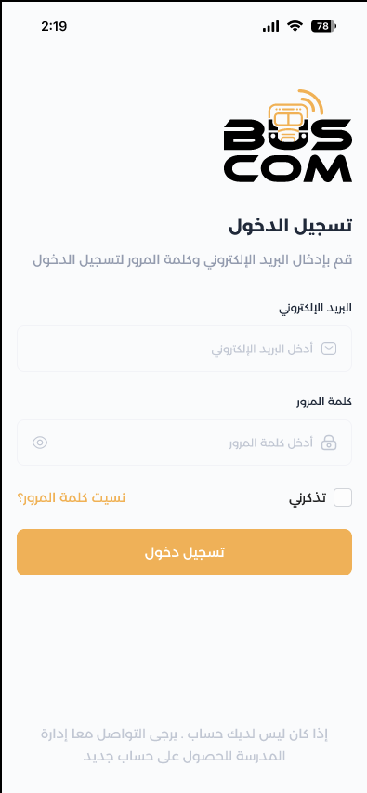Show the password using the eye icon
Viewport: 367px width, 793px height.
[x=40, y=443]
